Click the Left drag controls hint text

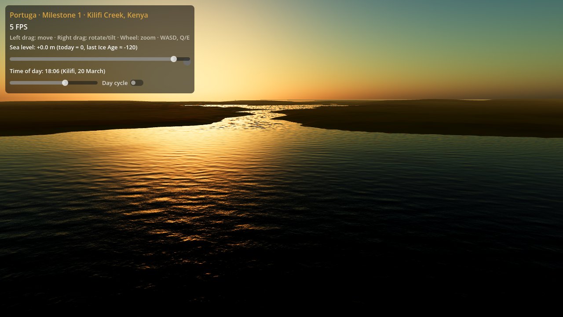[99, 37]
